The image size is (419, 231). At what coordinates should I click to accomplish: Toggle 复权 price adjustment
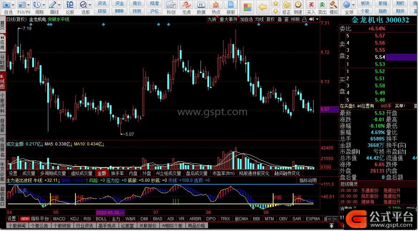click(271, 20)
